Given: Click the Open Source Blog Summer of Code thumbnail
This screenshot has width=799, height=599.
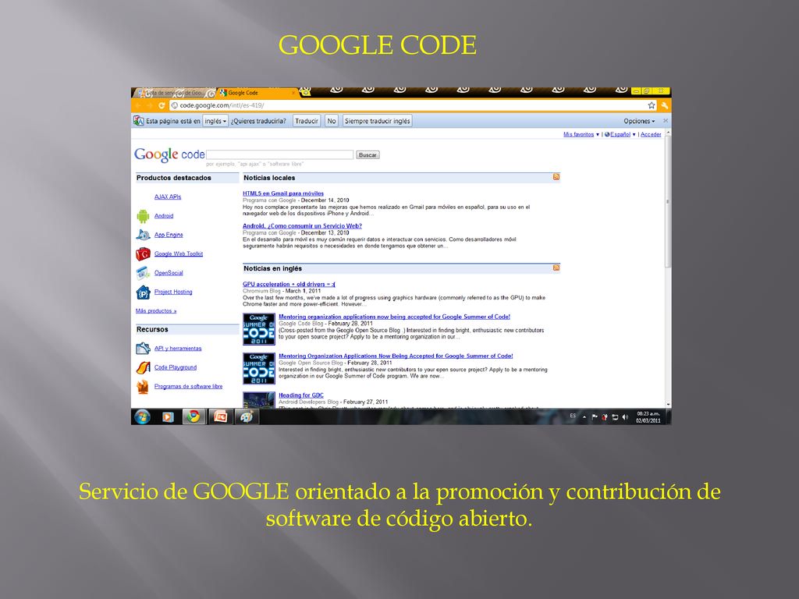Looking at the screenshot, I should click(259, 368).
